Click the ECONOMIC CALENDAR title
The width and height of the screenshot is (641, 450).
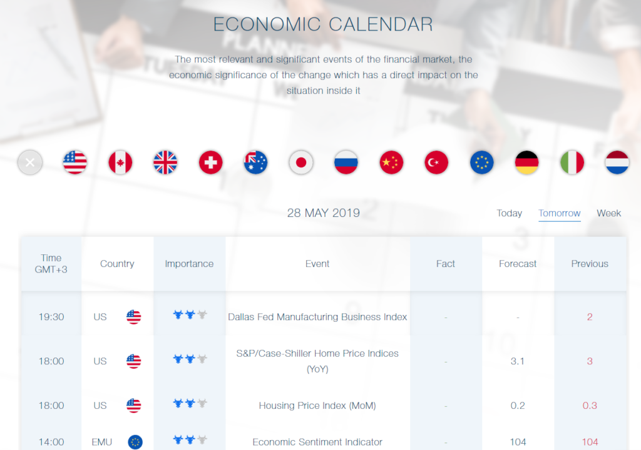coord(323,24)
